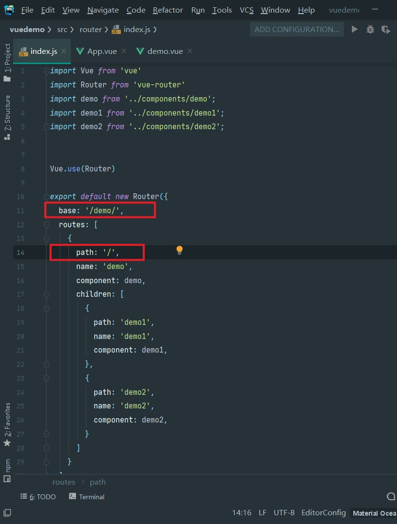Click the JS file icon in breadcrumb
397x524 pixels.
click(116, 30)
